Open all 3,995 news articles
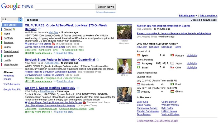 (38, 53)
